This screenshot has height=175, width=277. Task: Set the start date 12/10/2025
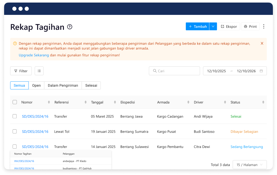tap(216, 71)
